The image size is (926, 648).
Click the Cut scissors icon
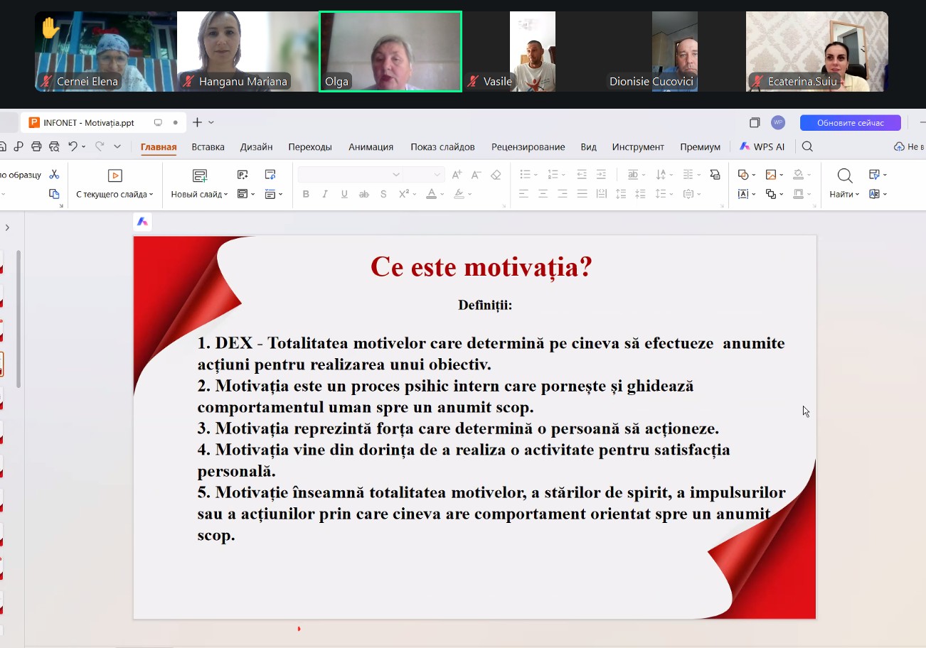click(54, 174)
